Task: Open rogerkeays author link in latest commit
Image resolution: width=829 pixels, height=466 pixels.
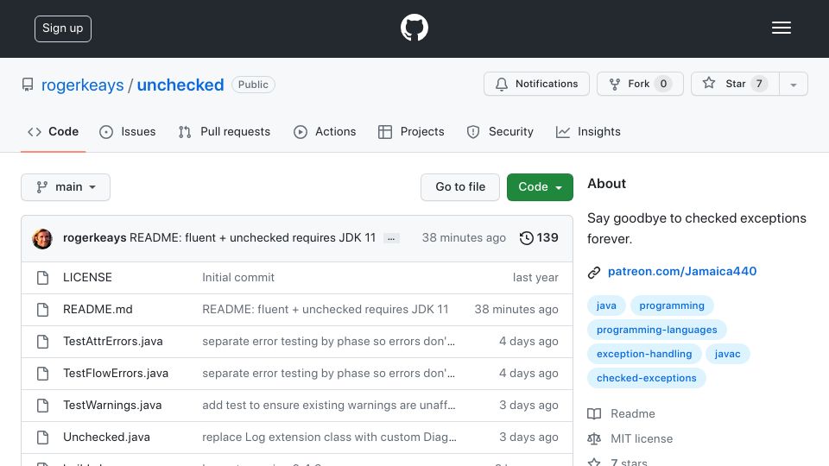Action: (95, 238)
